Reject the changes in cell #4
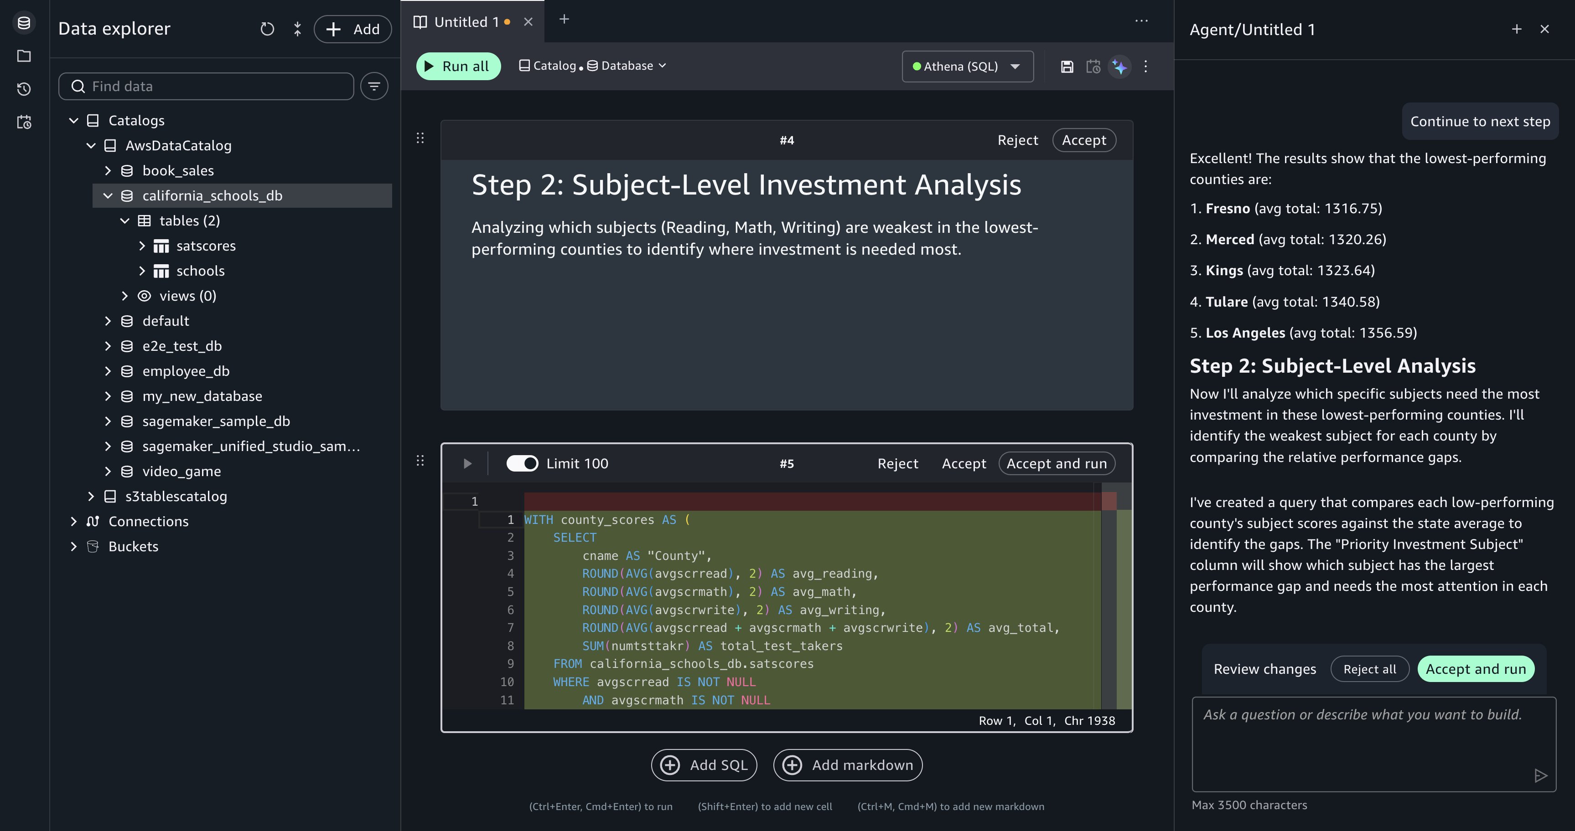Viewport: 1575px width, 831px height. click(x=1017, y=140)
